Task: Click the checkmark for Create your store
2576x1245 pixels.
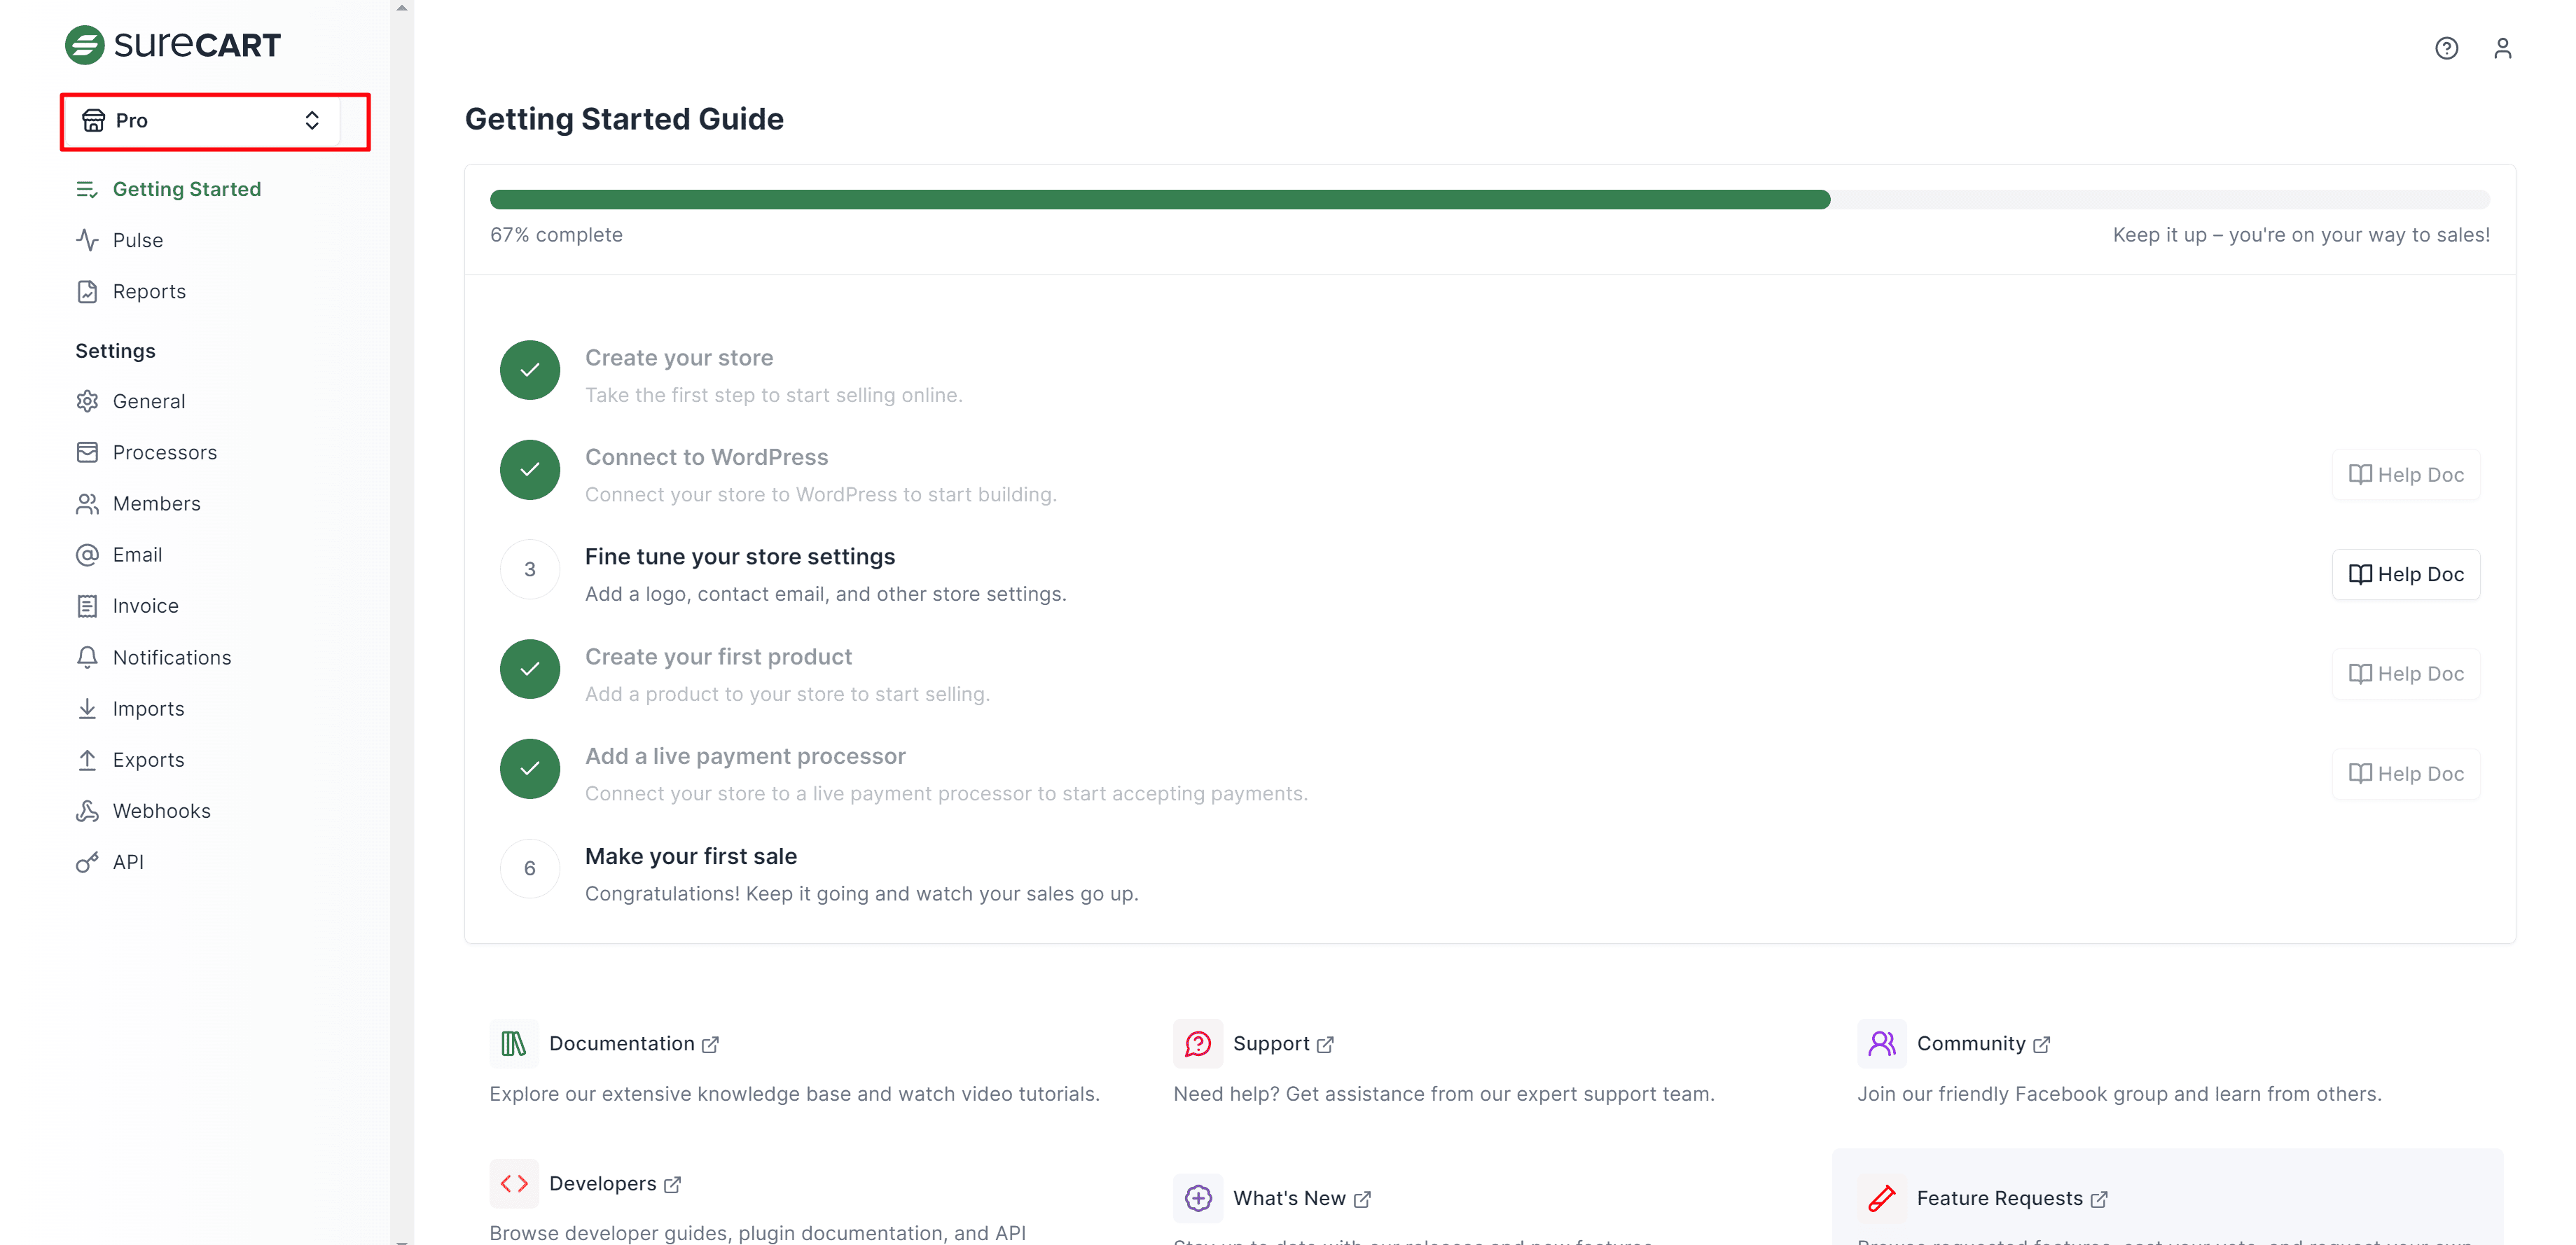Action: coord(530,370)
